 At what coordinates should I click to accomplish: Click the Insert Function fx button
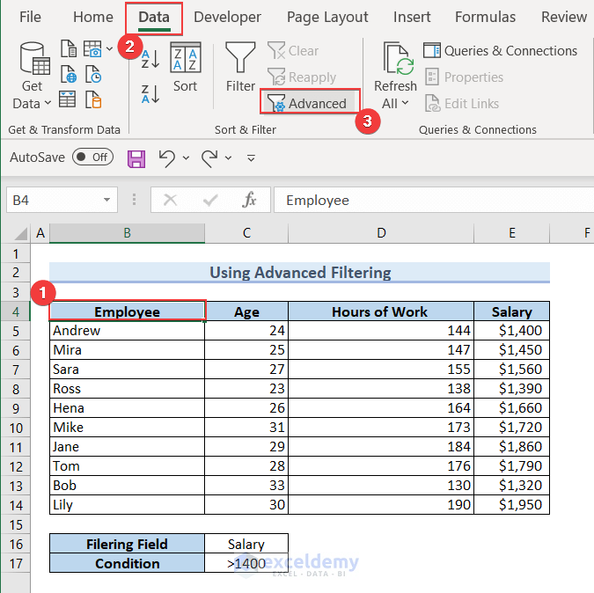(x=250, y=201)
